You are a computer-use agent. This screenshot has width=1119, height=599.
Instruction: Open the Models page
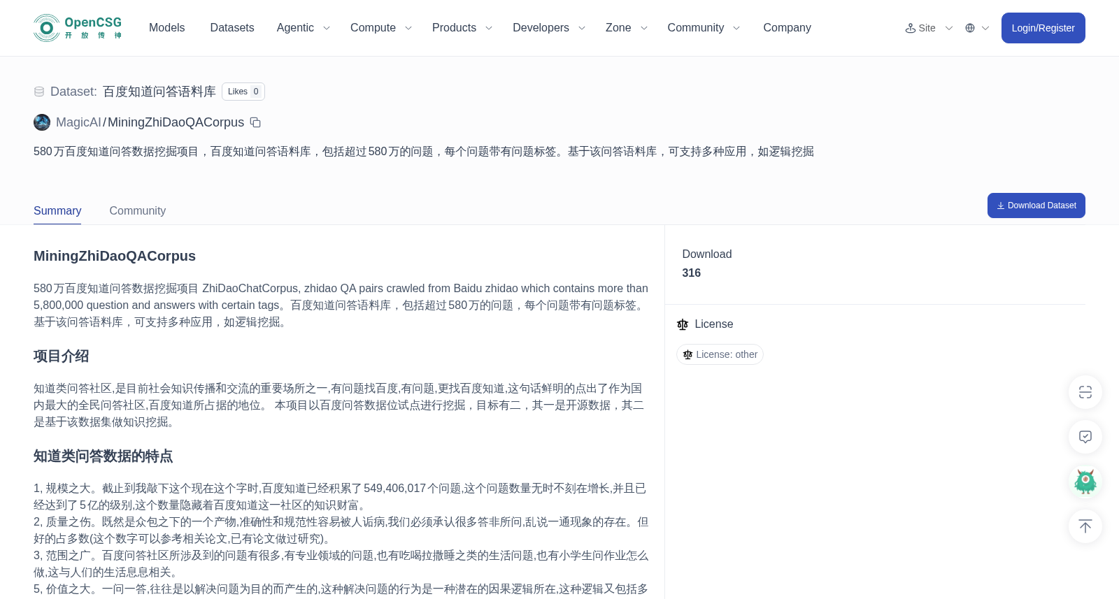167,28
